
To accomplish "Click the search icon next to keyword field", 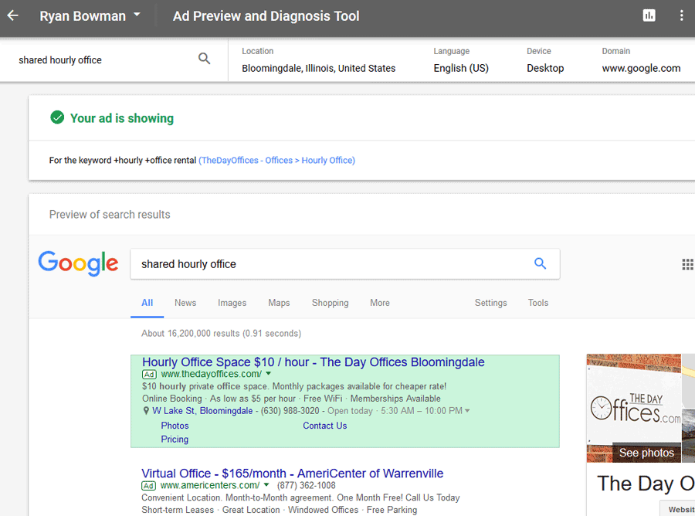I will (x=204, y=59).
